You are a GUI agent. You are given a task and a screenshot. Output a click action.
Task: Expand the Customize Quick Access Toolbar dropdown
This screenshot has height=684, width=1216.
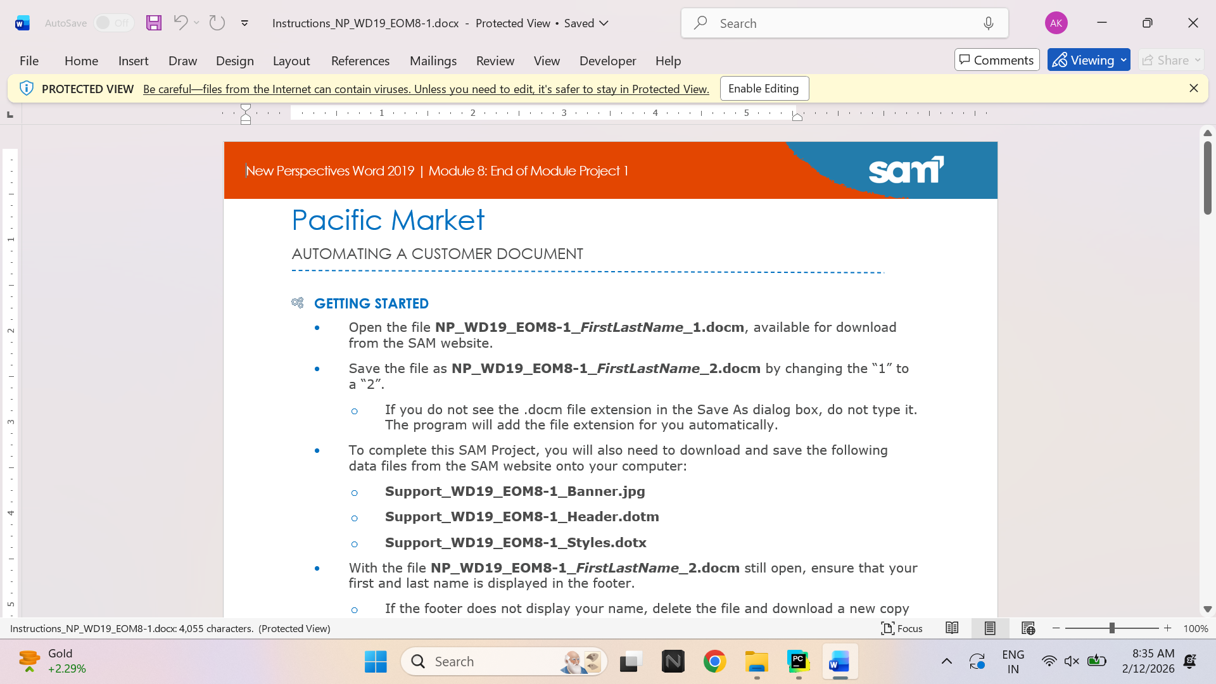click(x=244, y=23)
